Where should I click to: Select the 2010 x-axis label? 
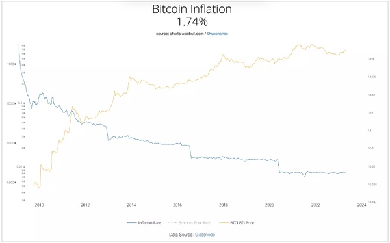tap(39, 205)
